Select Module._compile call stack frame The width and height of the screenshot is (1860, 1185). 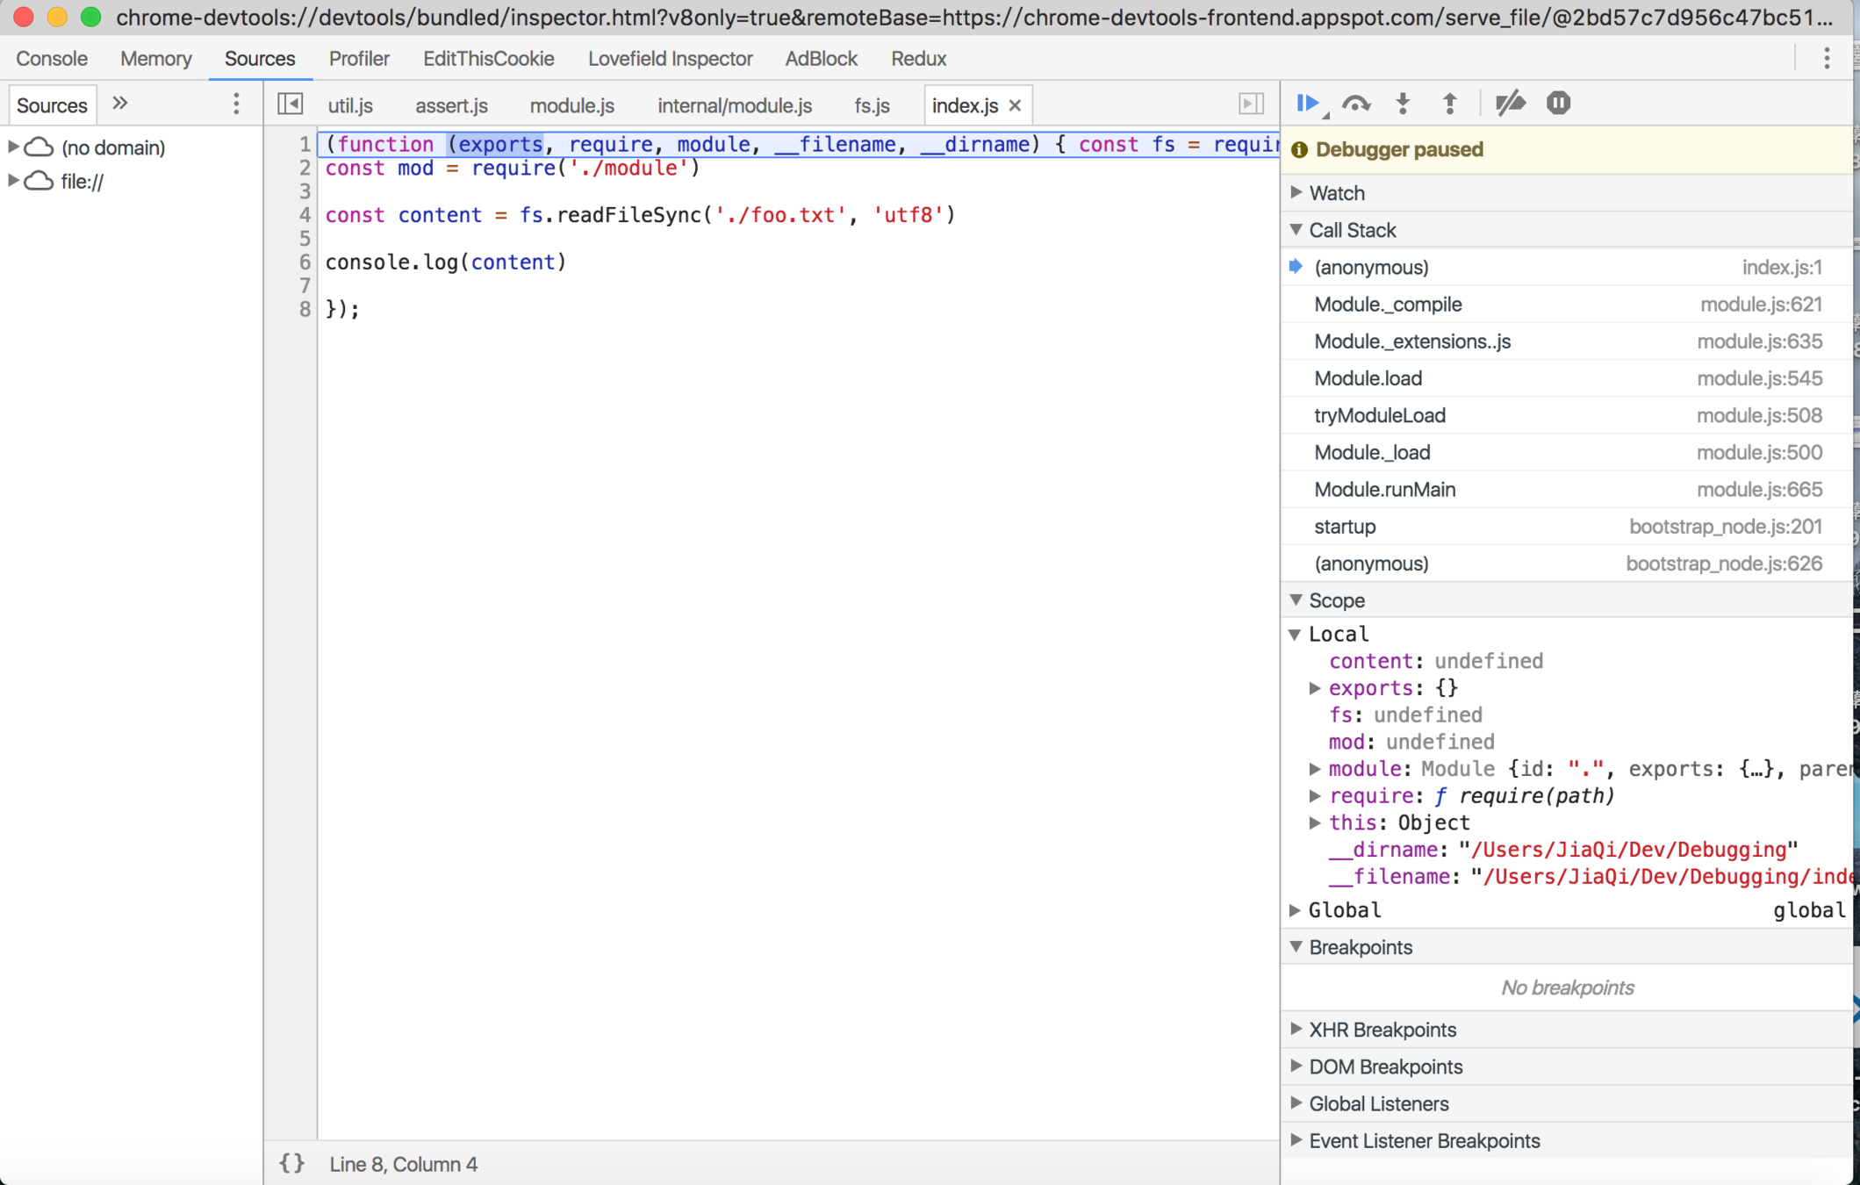click(1388, 305)
